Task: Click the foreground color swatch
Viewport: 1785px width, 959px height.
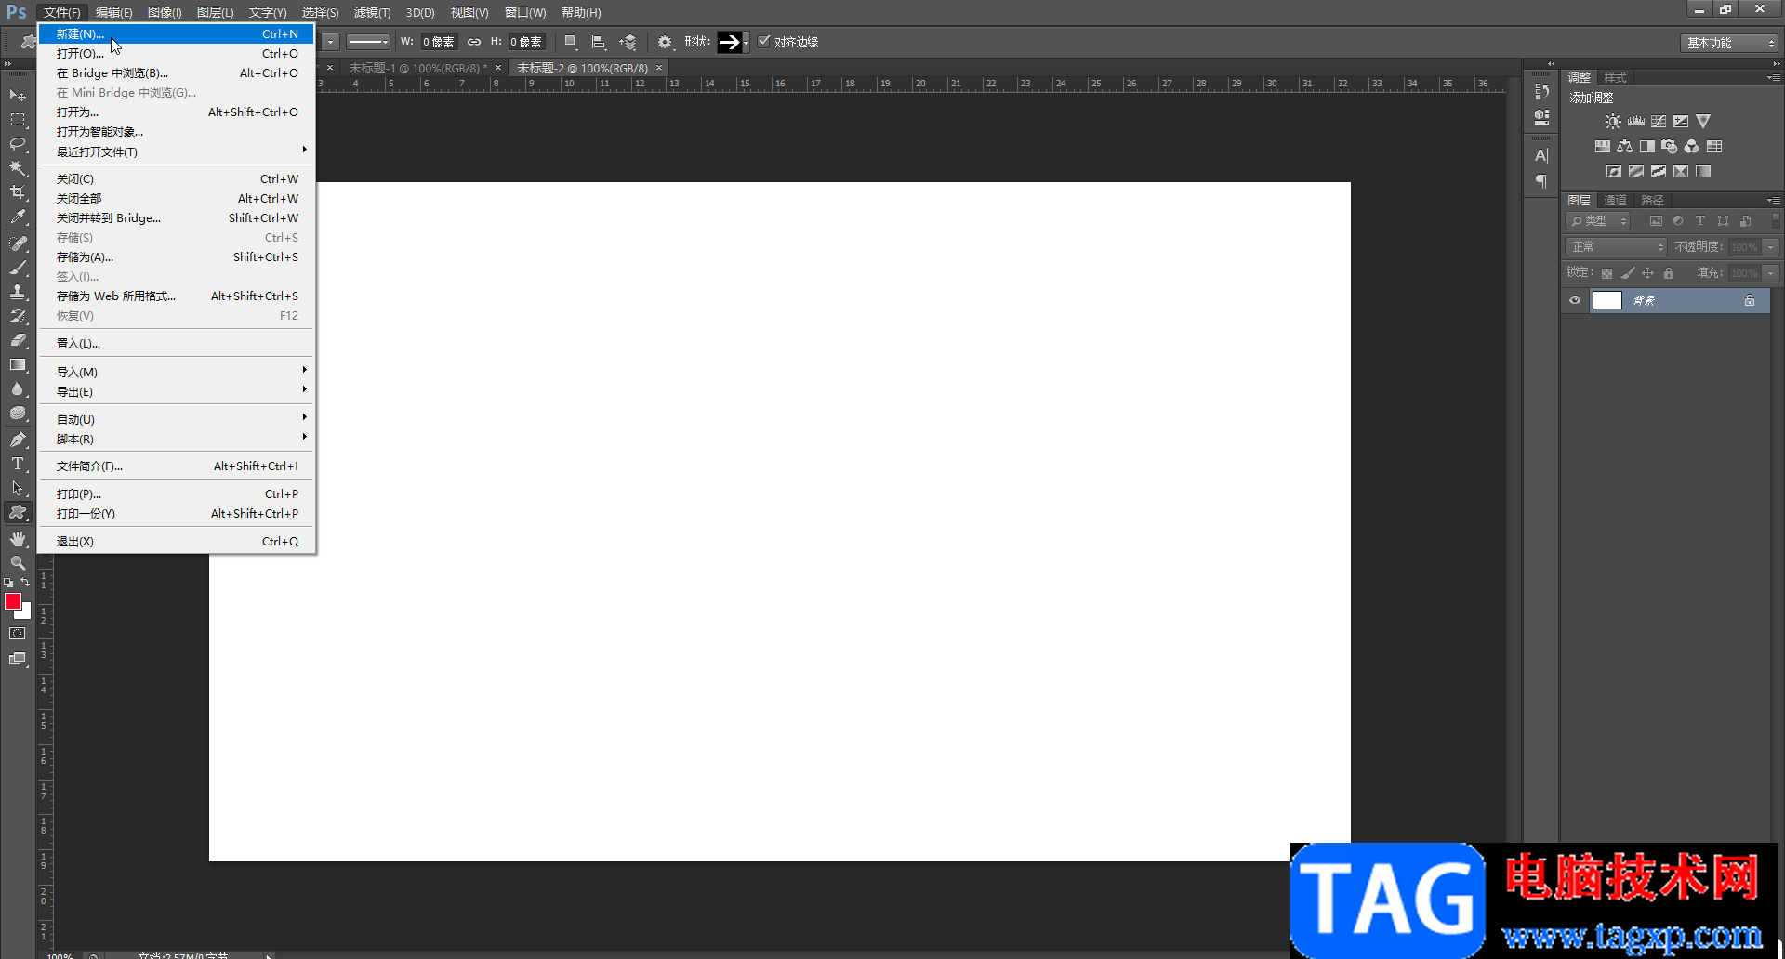Action: click(13, 601)
